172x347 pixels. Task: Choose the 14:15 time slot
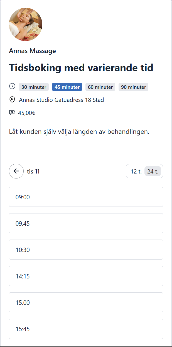(x=86, y=276)
